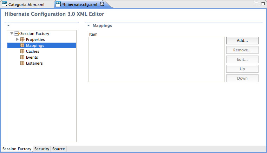The width and height of the screenshot is (267, 153).
Task: Click the Add... button
Action: pyautogui.click(x=242, y=41)
